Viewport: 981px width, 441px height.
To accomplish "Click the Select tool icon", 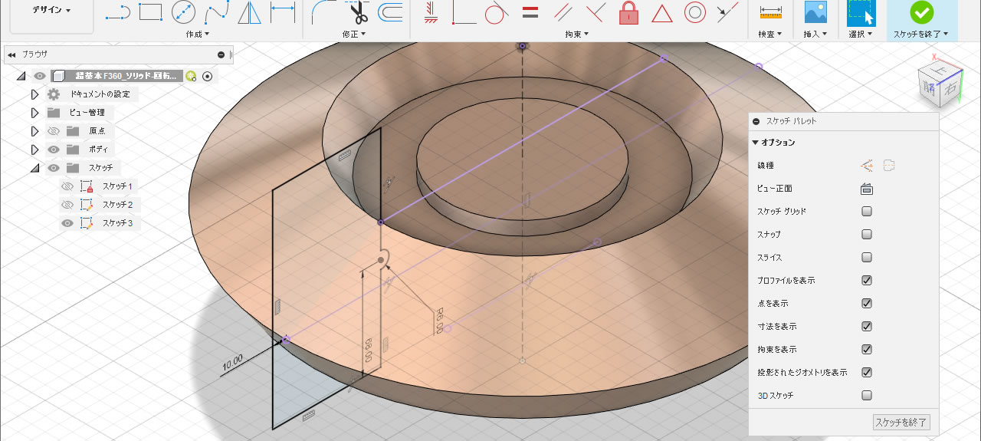I will (x=861, y=12).
